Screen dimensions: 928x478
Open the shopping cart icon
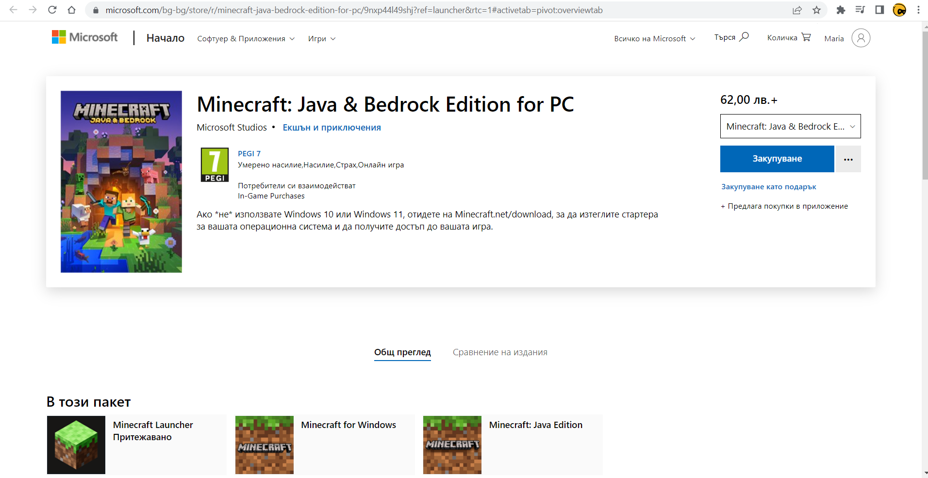point(806,37)
